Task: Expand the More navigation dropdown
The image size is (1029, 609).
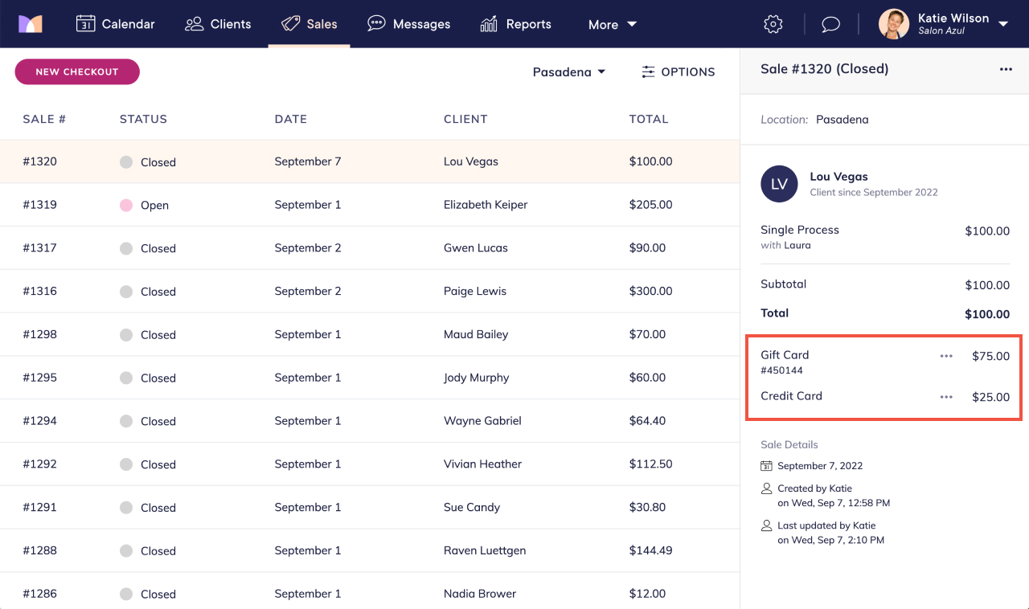Action: coord(612,24)
